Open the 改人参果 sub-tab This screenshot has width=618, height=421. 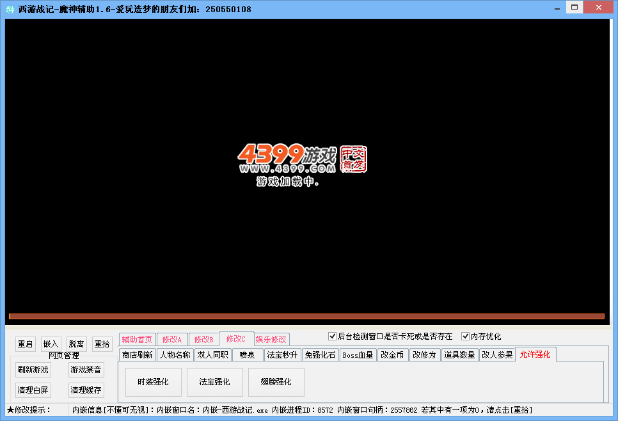click(497, 354)
